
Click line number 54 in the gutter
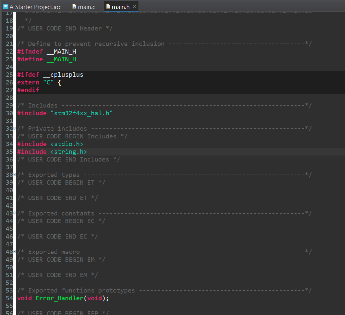(x=9, y=298)
